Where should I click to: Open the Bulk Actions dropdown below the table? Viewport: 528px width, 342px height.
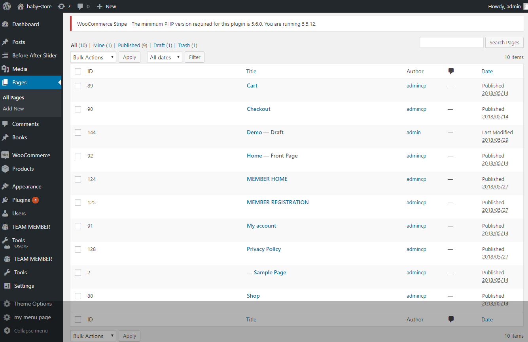(93, 336)
